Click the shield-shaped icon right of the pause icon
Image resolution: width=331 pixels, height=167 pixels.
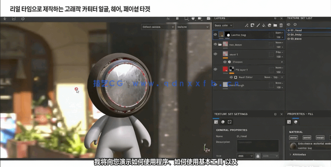(193, 18)
